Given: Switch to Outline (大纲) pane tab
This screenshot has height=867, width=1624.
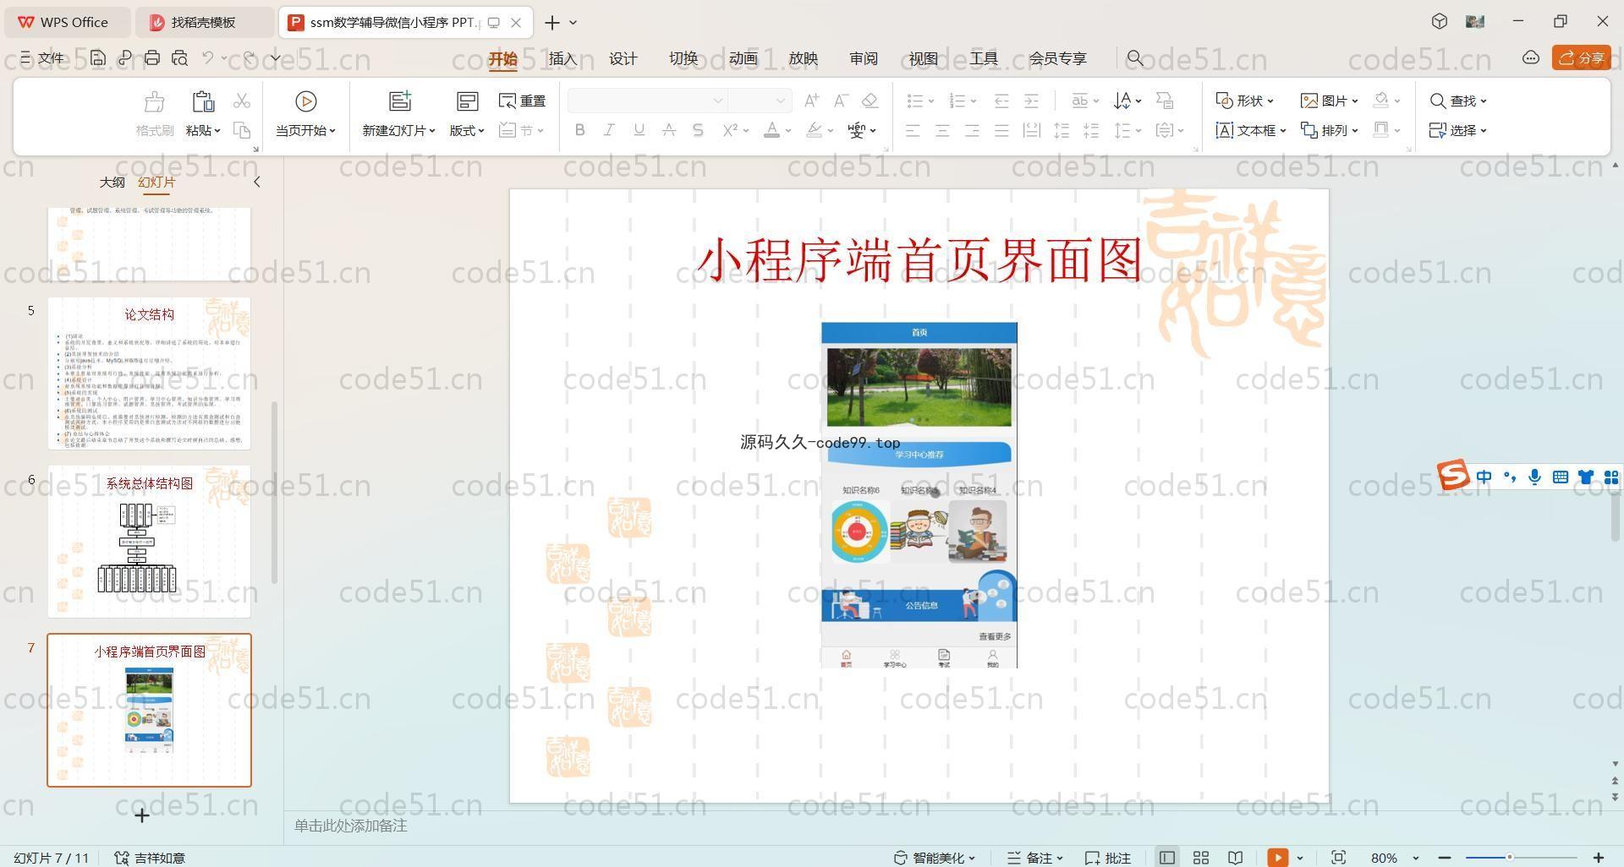Looking at the screenshot, I should [x=112, y=182].
